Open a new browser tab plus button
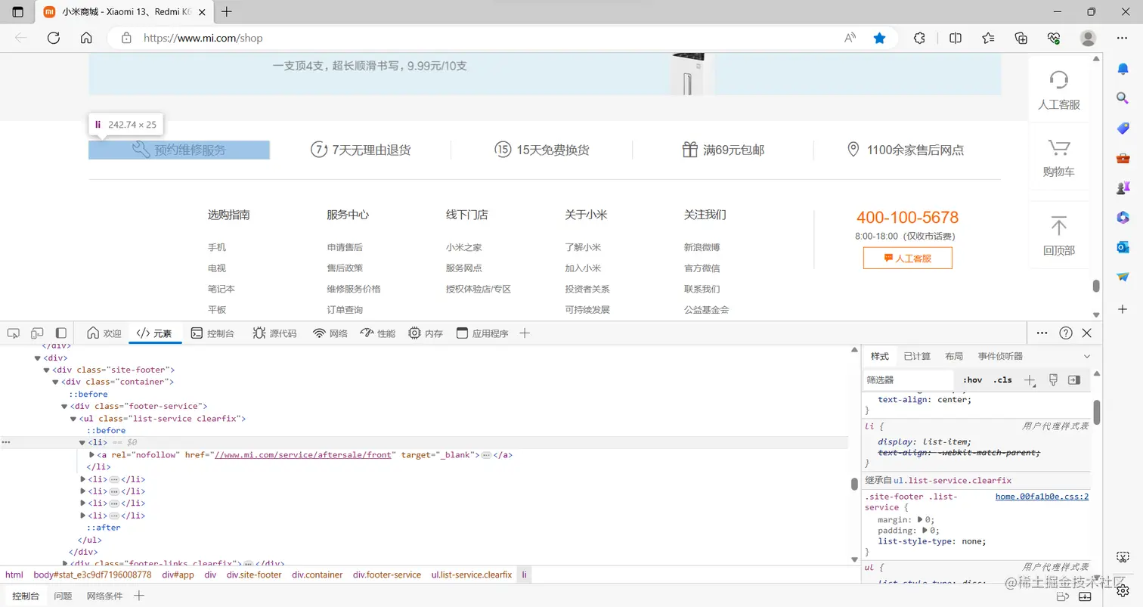Image resolution: width=1143 pixels, height=607 pixels. point(227,12)
